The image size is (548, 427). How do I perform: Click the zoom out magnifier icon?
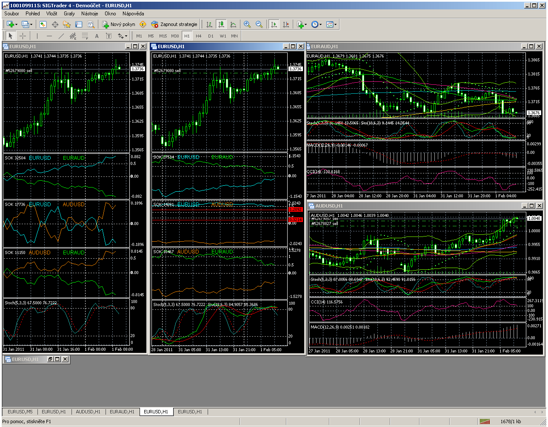pos(259,24)
